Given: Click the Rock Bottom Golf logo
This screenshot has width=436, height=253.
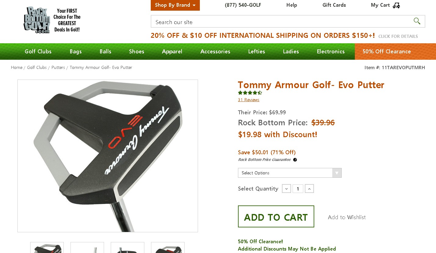Looking at the screenshot, I should (x=52, y=20).
